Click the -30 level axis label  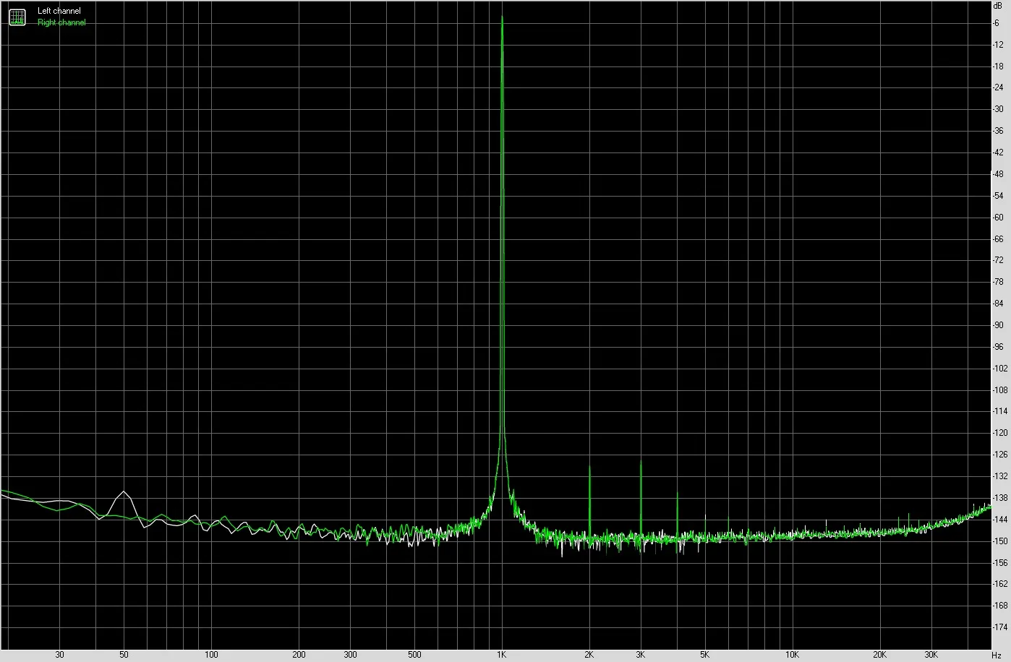[x=998, y=109]
